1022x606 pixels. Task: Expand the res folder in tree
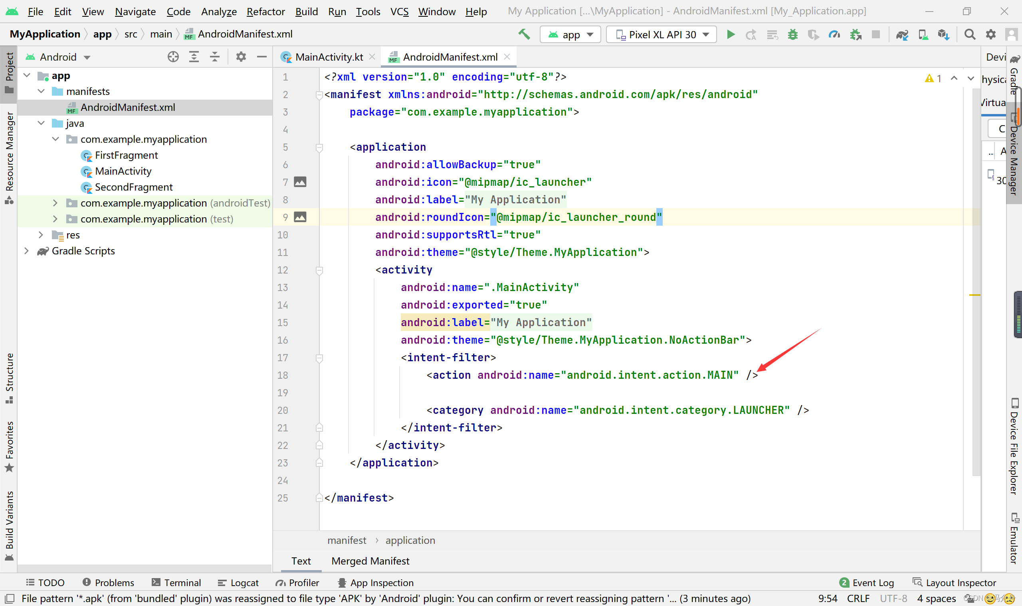tap(41, 235)
